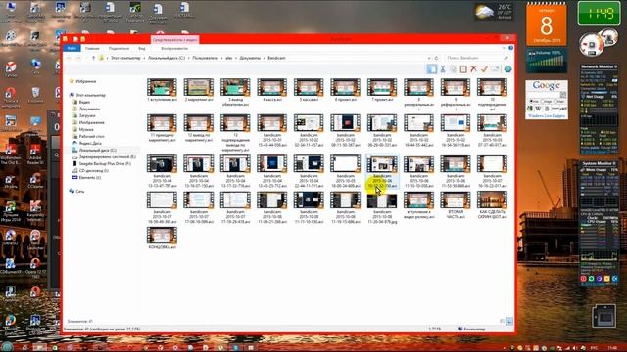Switch to details view in status bar
The width and height of the screenshot is (627, 352).
click(x=503, y=321)
